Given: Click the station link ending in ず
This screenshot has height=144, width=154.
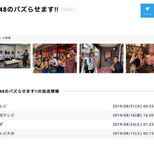Looking at the screenshot, I should coord(1,124).
